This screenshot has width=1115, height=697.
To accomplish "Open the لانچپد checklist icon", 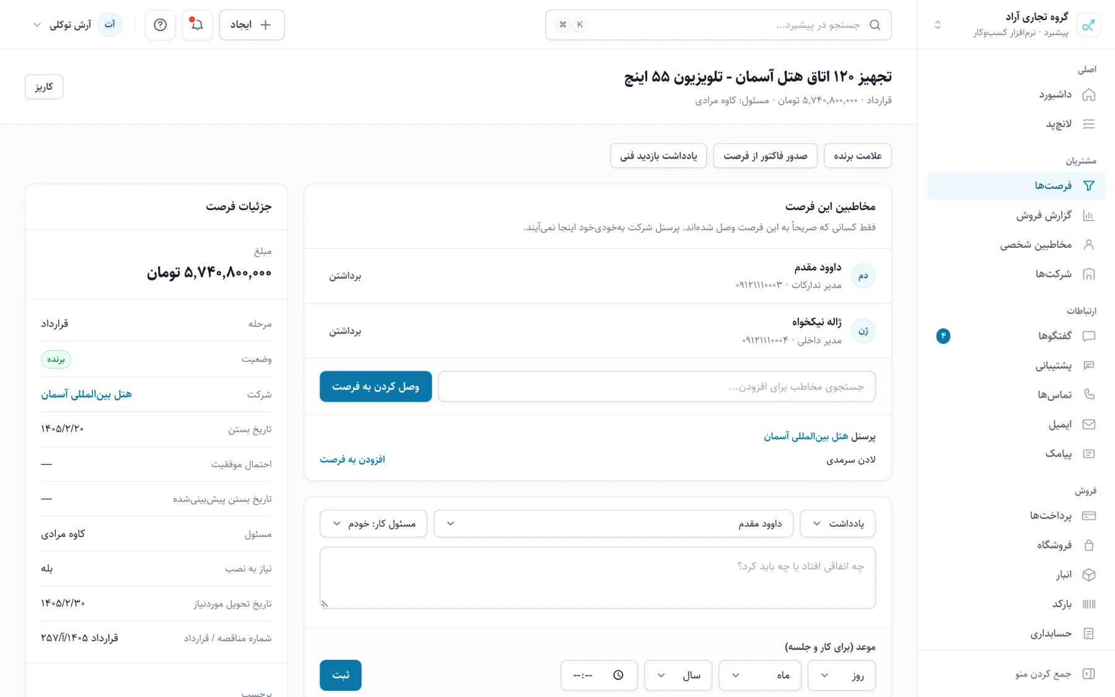I will (1088, 124).
